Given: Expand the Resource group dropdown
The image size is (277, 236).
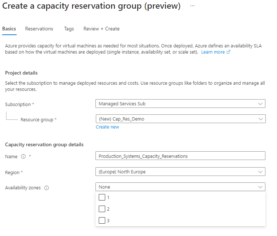Looking at the screenshot, I should [180, 119].
